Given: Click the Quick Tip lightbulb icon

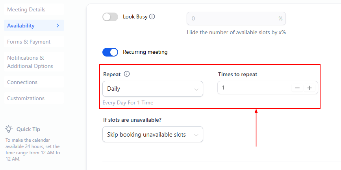Looking at the screenshot, I should coord(9,129).
